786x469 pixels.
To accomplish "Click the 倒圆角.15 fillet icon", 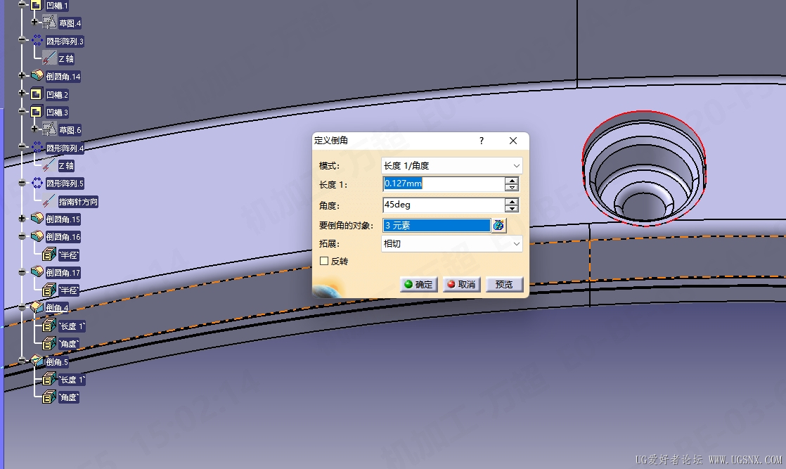I will click(37, 219).
